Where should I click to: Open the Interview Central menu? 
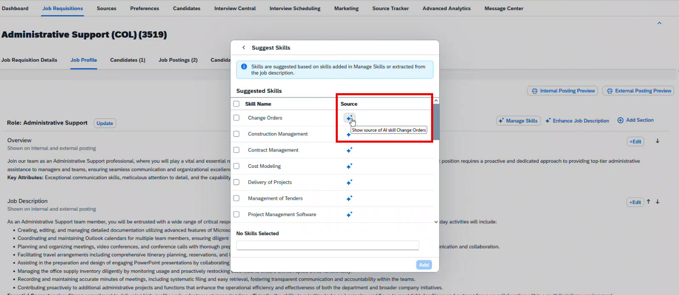click(235, 8)
